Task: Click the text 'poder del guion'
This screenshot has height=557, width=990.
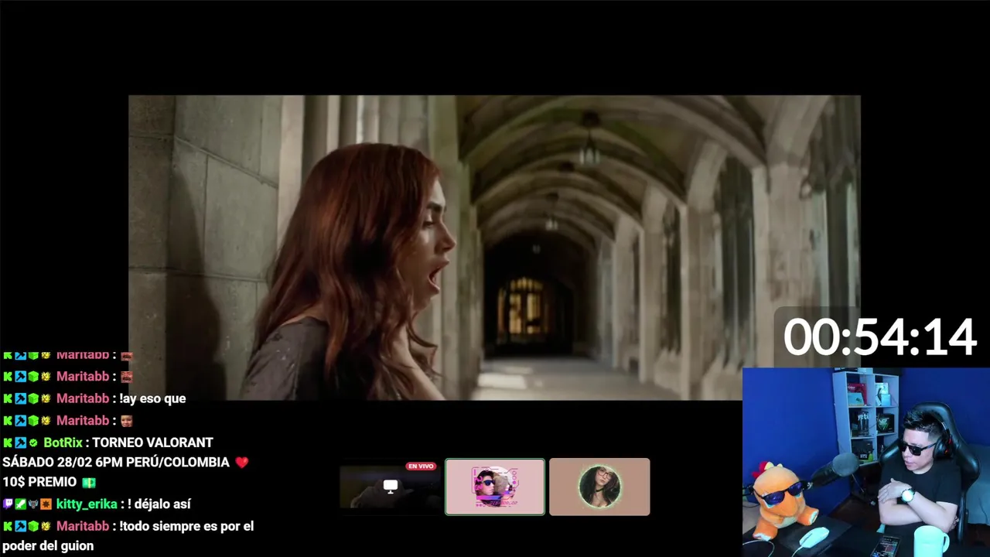Action: [48, 545]
